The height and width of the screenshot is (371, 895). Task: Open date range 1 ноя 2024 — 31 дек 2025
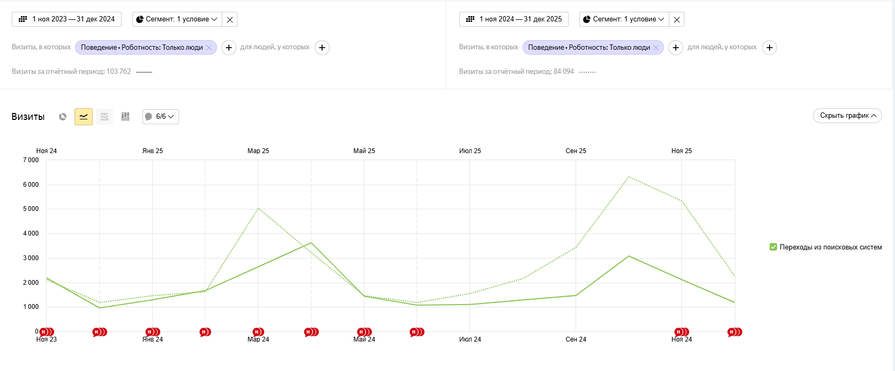(x=514, y=19)
